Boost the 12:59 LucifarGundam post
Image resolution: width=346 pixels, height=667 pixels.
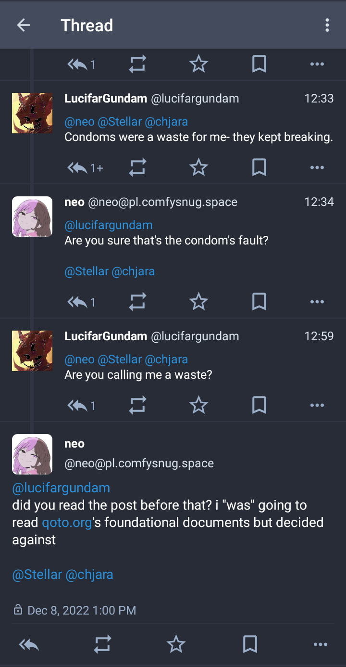(137, 406)
